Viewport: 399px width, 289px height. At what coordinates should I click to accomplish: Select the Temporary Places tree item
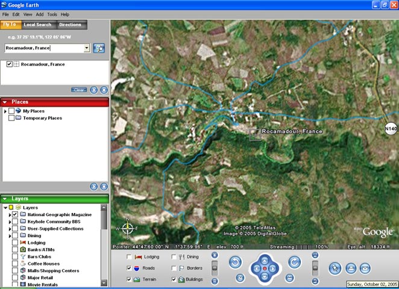pyautogui.click(x=43, y=118)
